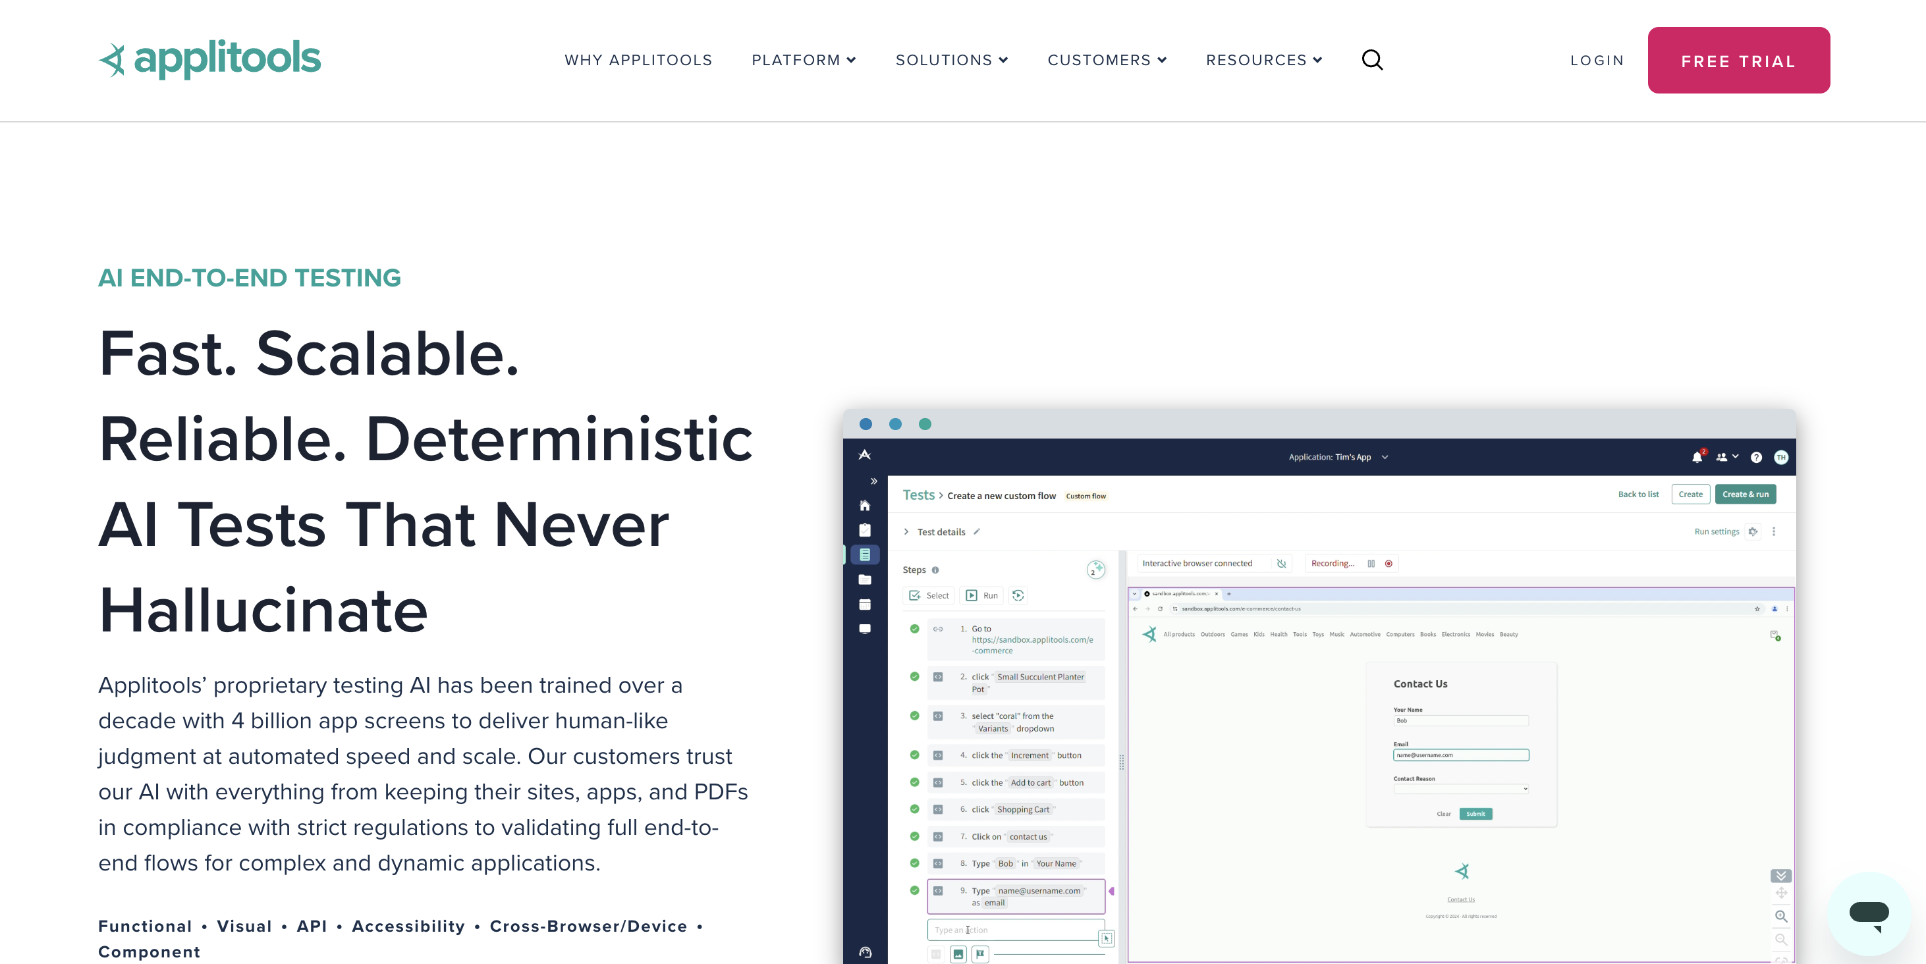The image size is (1926, 964).
Task: Click the Run steps button
Action: coord(981,596)
